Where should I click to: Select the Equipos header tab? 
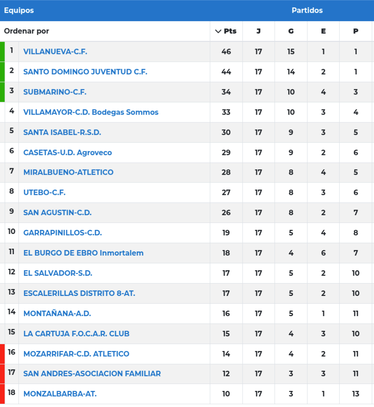[19, 10]
